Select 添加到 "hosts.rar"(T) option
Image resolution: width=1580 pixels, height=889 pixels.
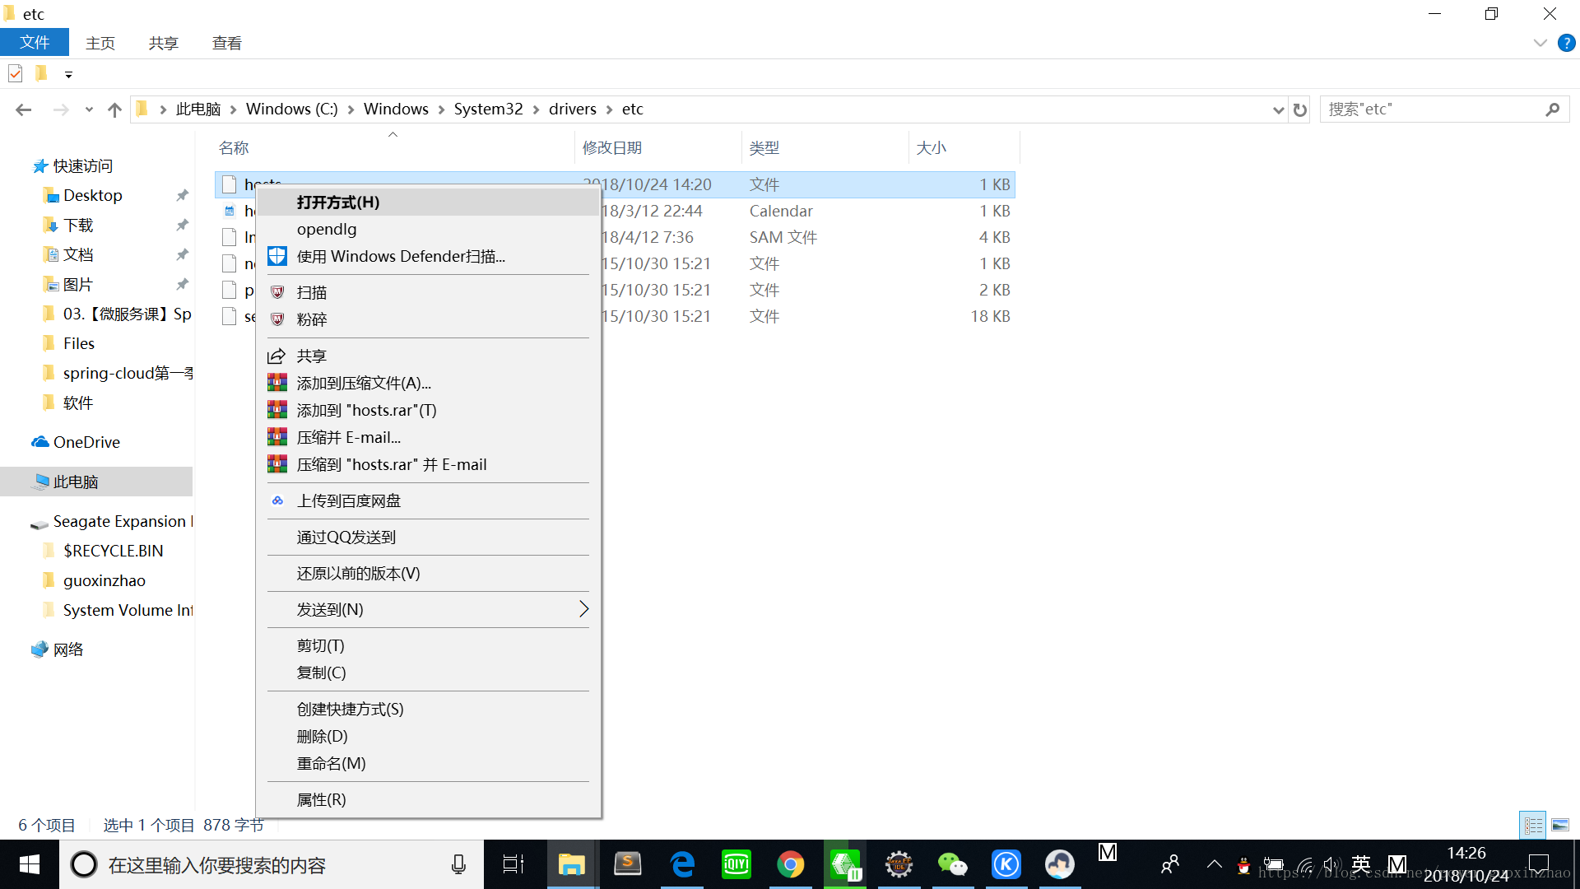[x=428, y=410]
